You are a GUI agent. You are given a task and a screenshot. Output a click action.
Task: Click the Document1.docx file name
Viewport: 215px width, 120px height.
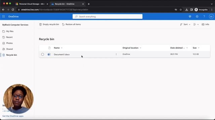[62, 54]
